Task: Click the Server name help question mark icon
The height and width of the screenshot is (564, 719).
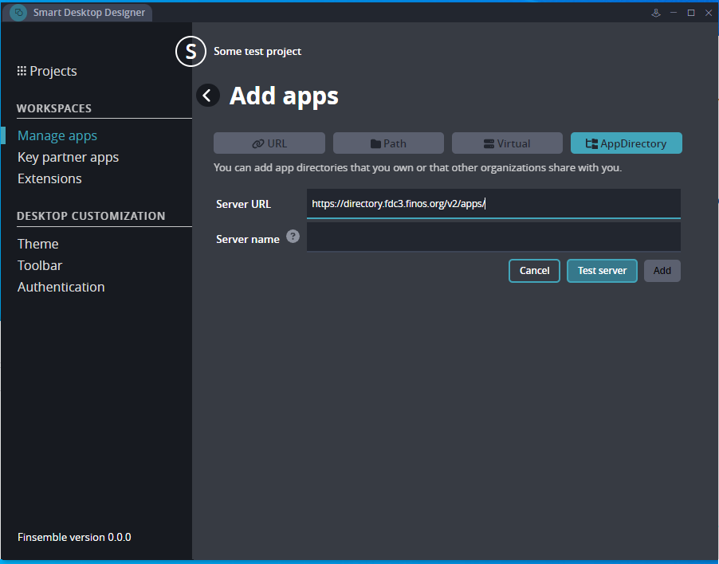Action: (293, 237)
